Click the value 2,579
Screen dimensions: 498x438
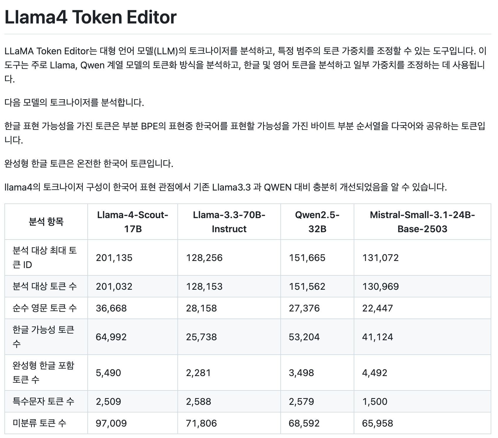301,402
